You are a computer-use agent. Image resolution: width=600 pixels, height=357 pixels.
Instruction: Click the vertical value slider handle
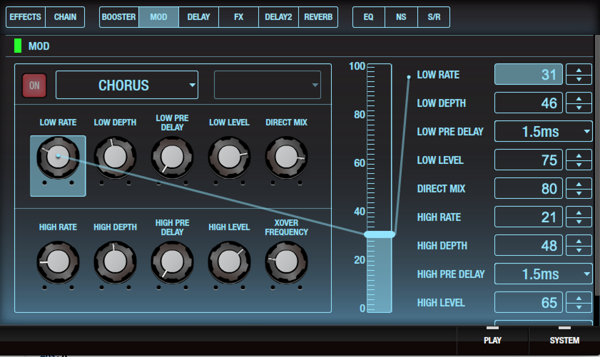coord(379,234)
